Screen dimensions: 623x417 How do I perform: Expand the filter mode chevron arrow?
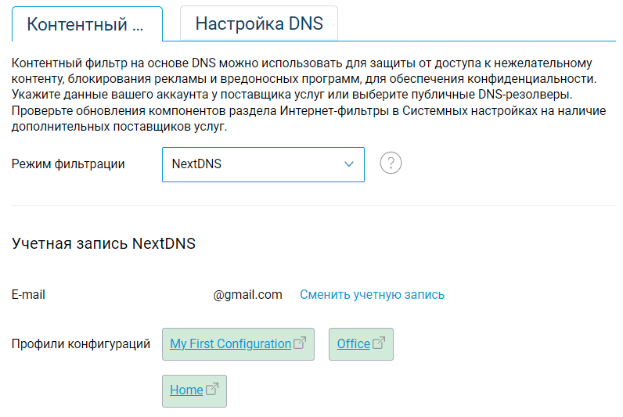coord(349,164)
